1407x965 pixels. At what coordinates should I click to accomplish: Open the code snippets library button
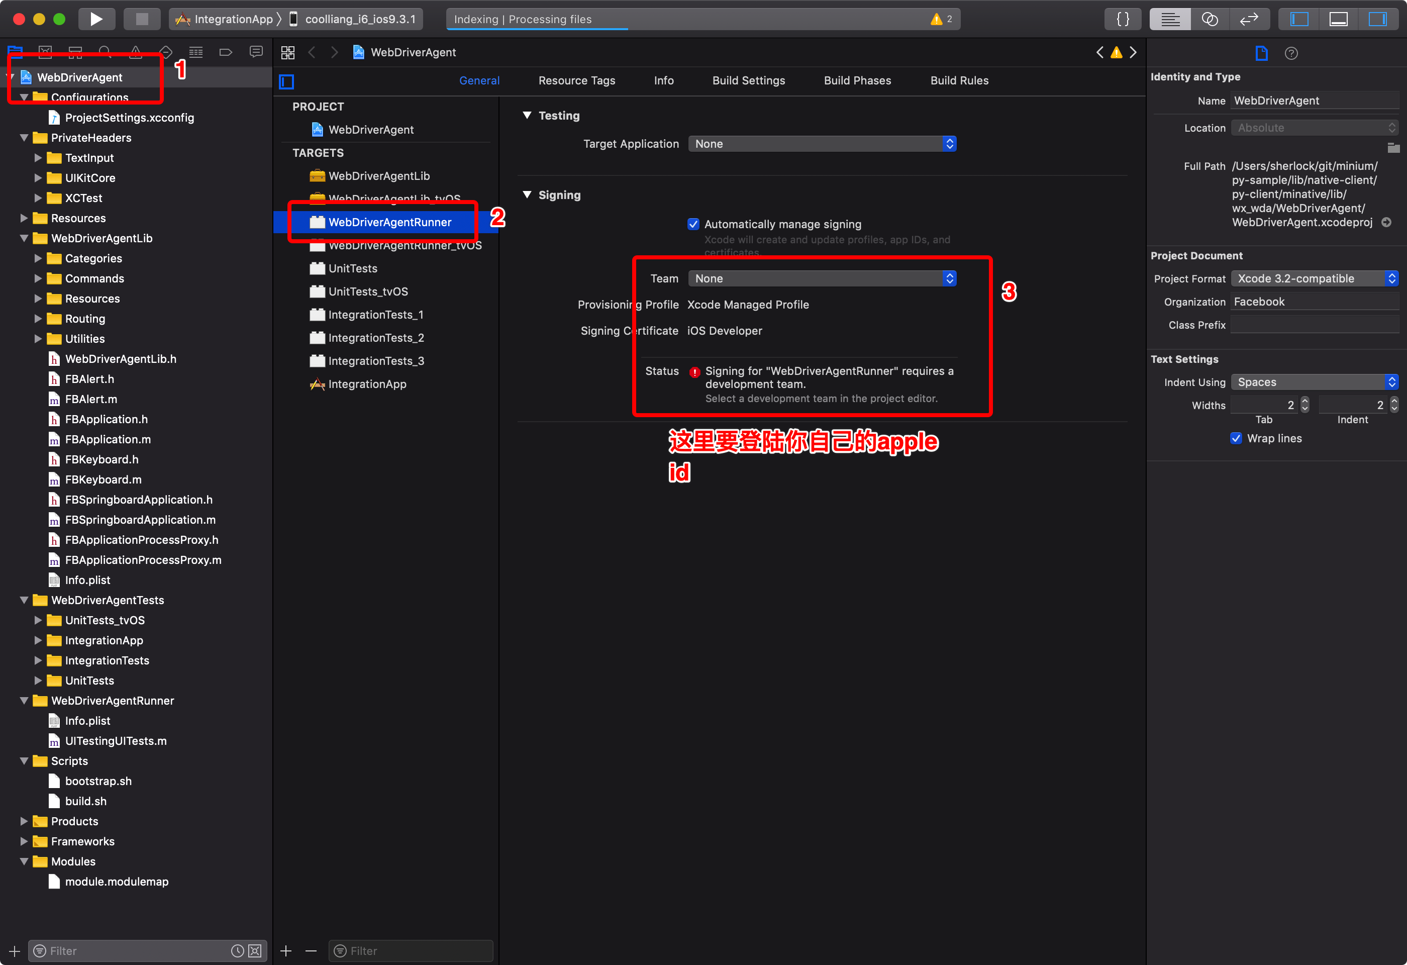coord(1123,19)
